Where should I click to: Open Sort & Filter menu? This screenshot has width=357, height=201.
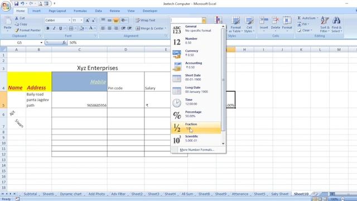[x=325, y=25]
